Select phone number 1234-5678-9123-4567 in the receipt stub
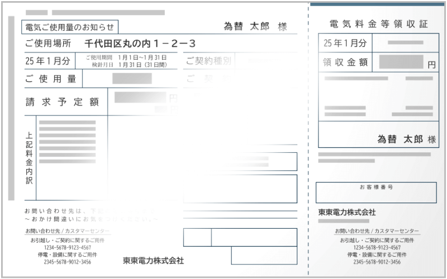Screen dimensions: 447x279 click(x=377, y=247)
